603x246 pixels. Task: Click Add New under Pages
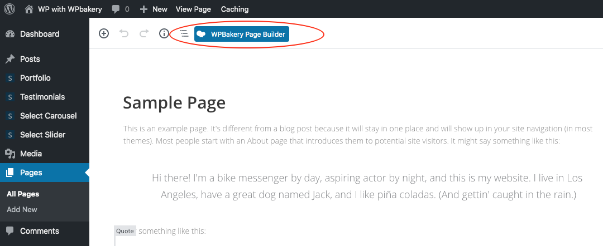pos(22,210)
